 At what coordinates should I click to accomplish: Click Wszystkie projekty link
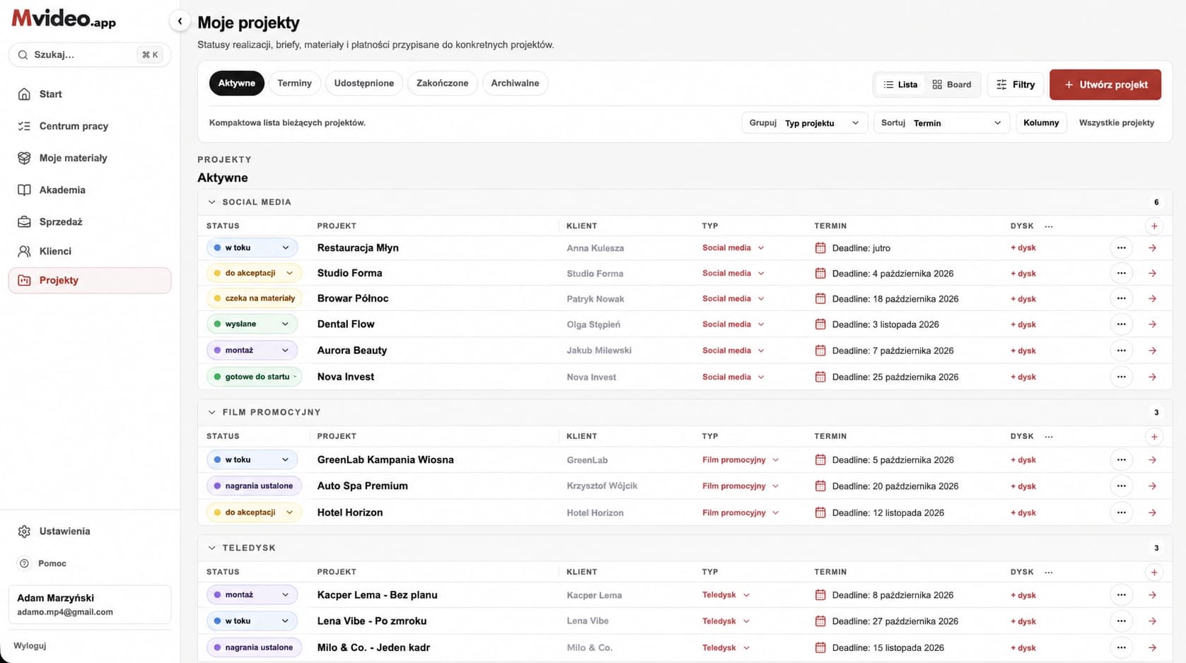(x=1116, y=123)
